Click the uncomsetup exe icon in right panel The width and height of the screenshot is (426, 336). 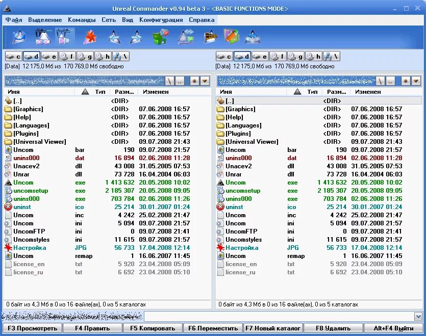click(220, 191)
